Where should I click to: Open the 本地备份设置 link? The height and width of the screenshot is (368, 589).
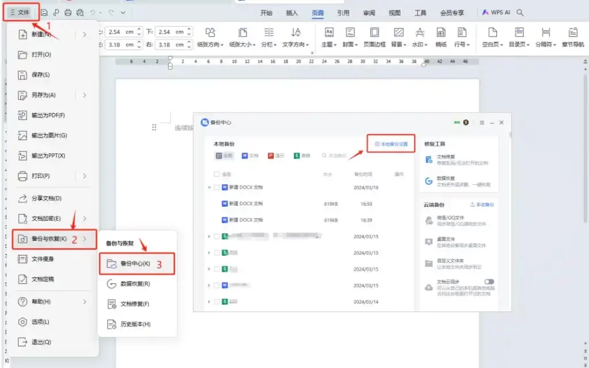click(391, 144)
